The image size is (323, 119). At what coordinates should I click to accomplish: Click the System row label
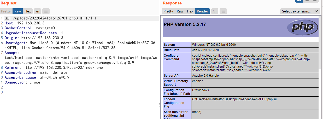tap(169, 45)
